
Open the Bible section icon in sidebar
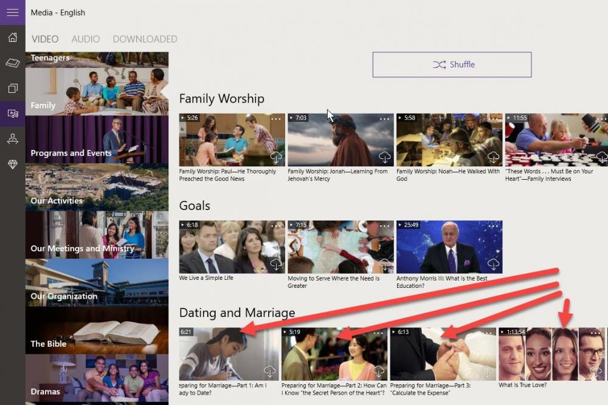12,63
